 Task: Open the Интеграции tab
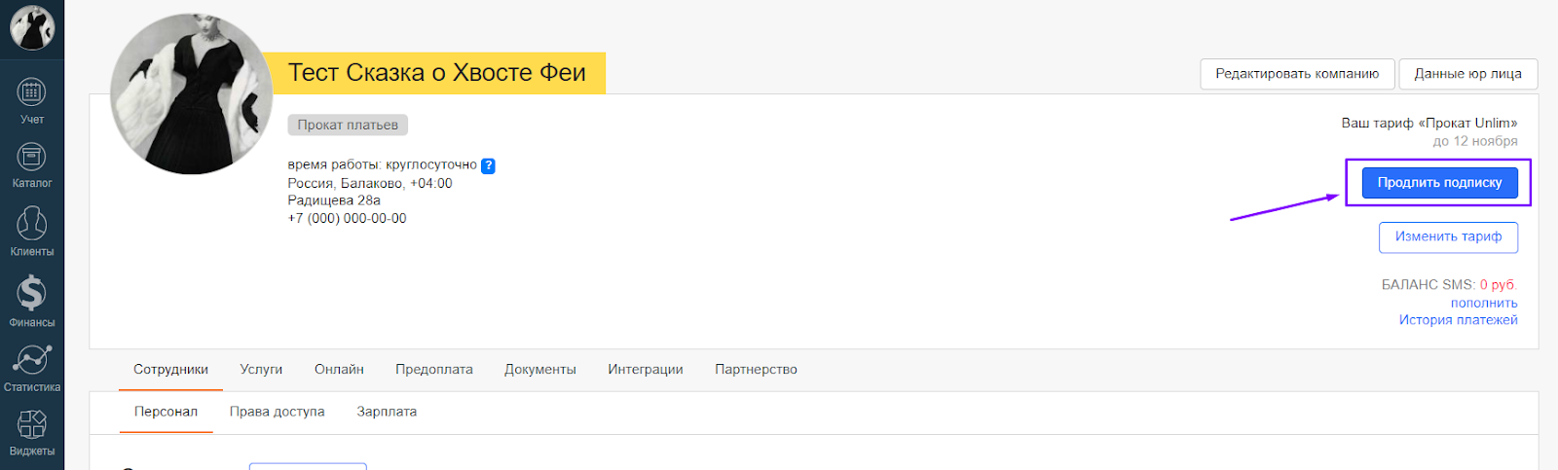[646, 370]
